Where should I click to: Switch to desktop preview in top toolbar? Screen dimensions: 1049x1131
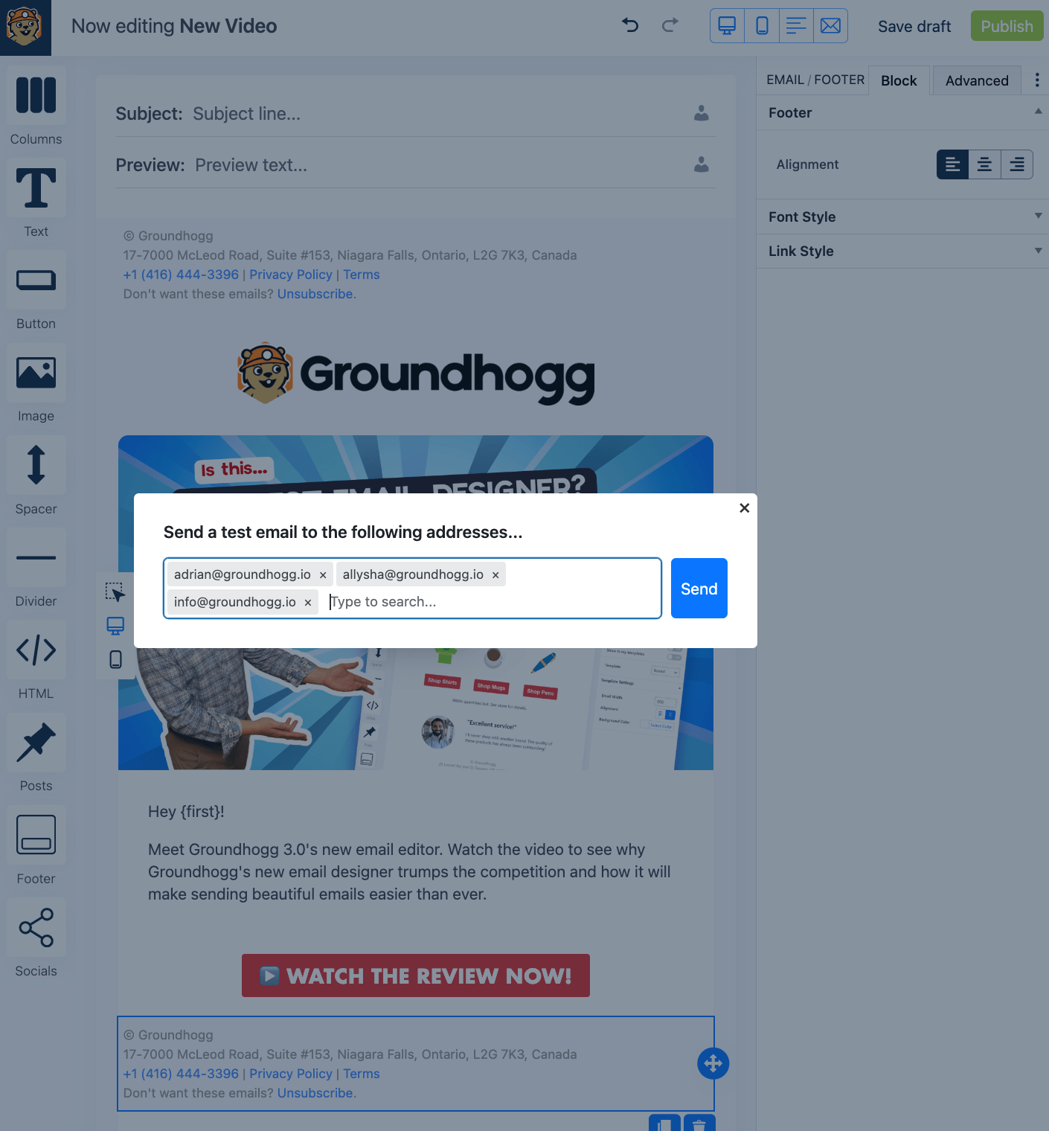click(x=728, y=25)
